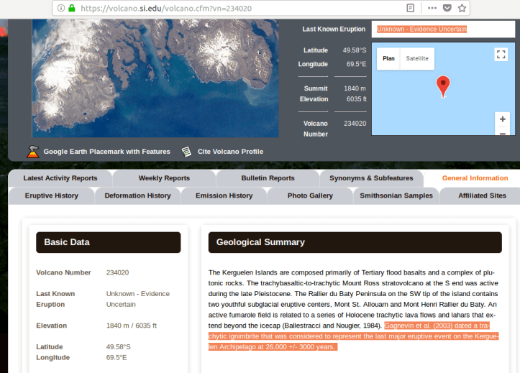The width and height of the screenshot is (520, 373).
Task: Toggle fullscreen view on the map
Action: 501,55
